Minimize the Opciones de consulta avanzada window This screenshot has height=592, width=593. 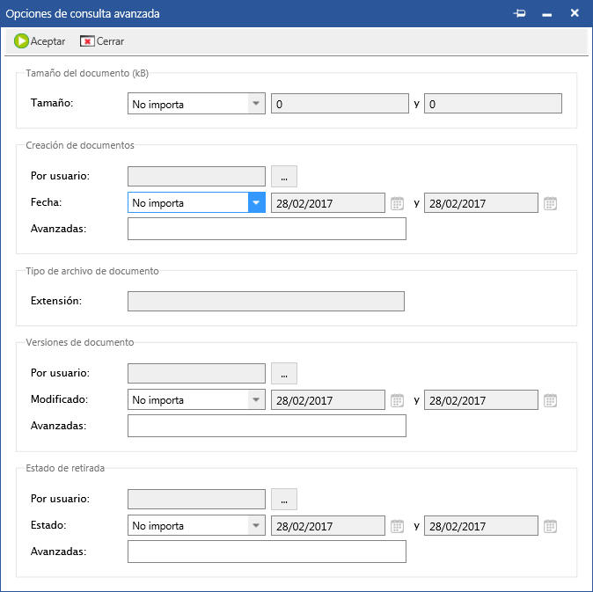click(547, 14)
